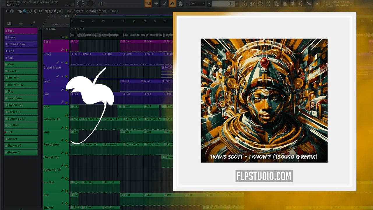Expand the Grand Piano track dropdown arrow

point(62,76)
